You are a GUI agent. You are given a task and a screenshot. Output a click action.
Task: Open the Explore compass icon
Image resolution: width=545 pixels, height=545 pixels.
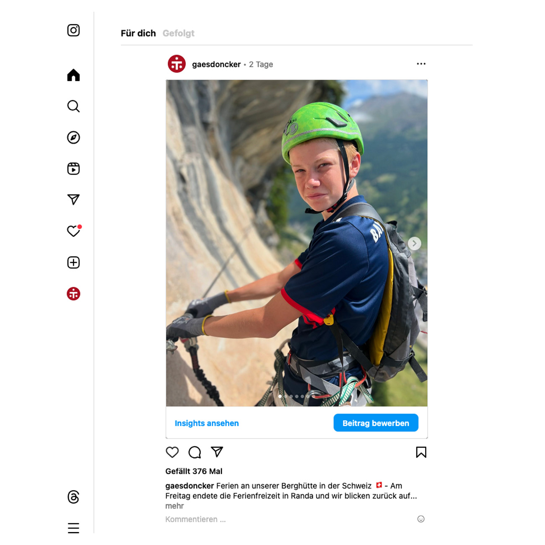73,138
